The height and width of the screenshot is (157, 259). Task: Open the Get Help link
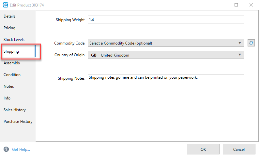21,150
